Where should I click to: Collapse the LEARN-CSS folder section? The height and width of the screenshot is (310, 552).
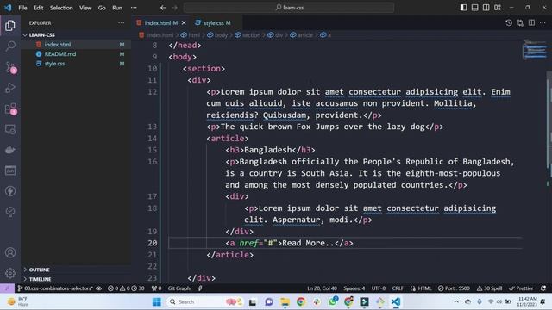(x=76, y=34)
